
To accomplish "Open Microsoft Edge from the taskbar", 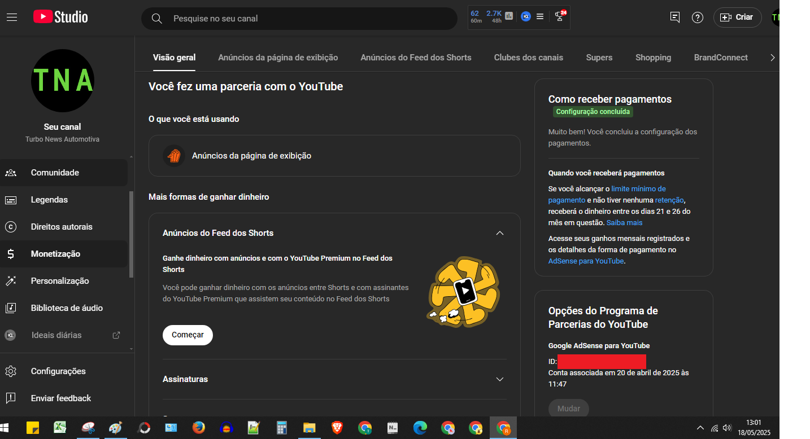I will click(420, 428).
